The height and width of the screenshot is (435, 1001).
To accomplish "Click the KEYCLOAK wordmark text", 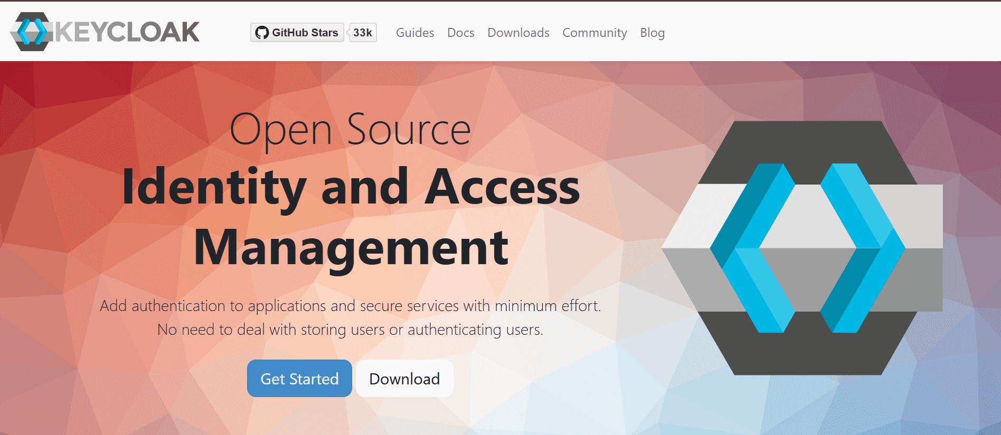I will tap(127, 32).
